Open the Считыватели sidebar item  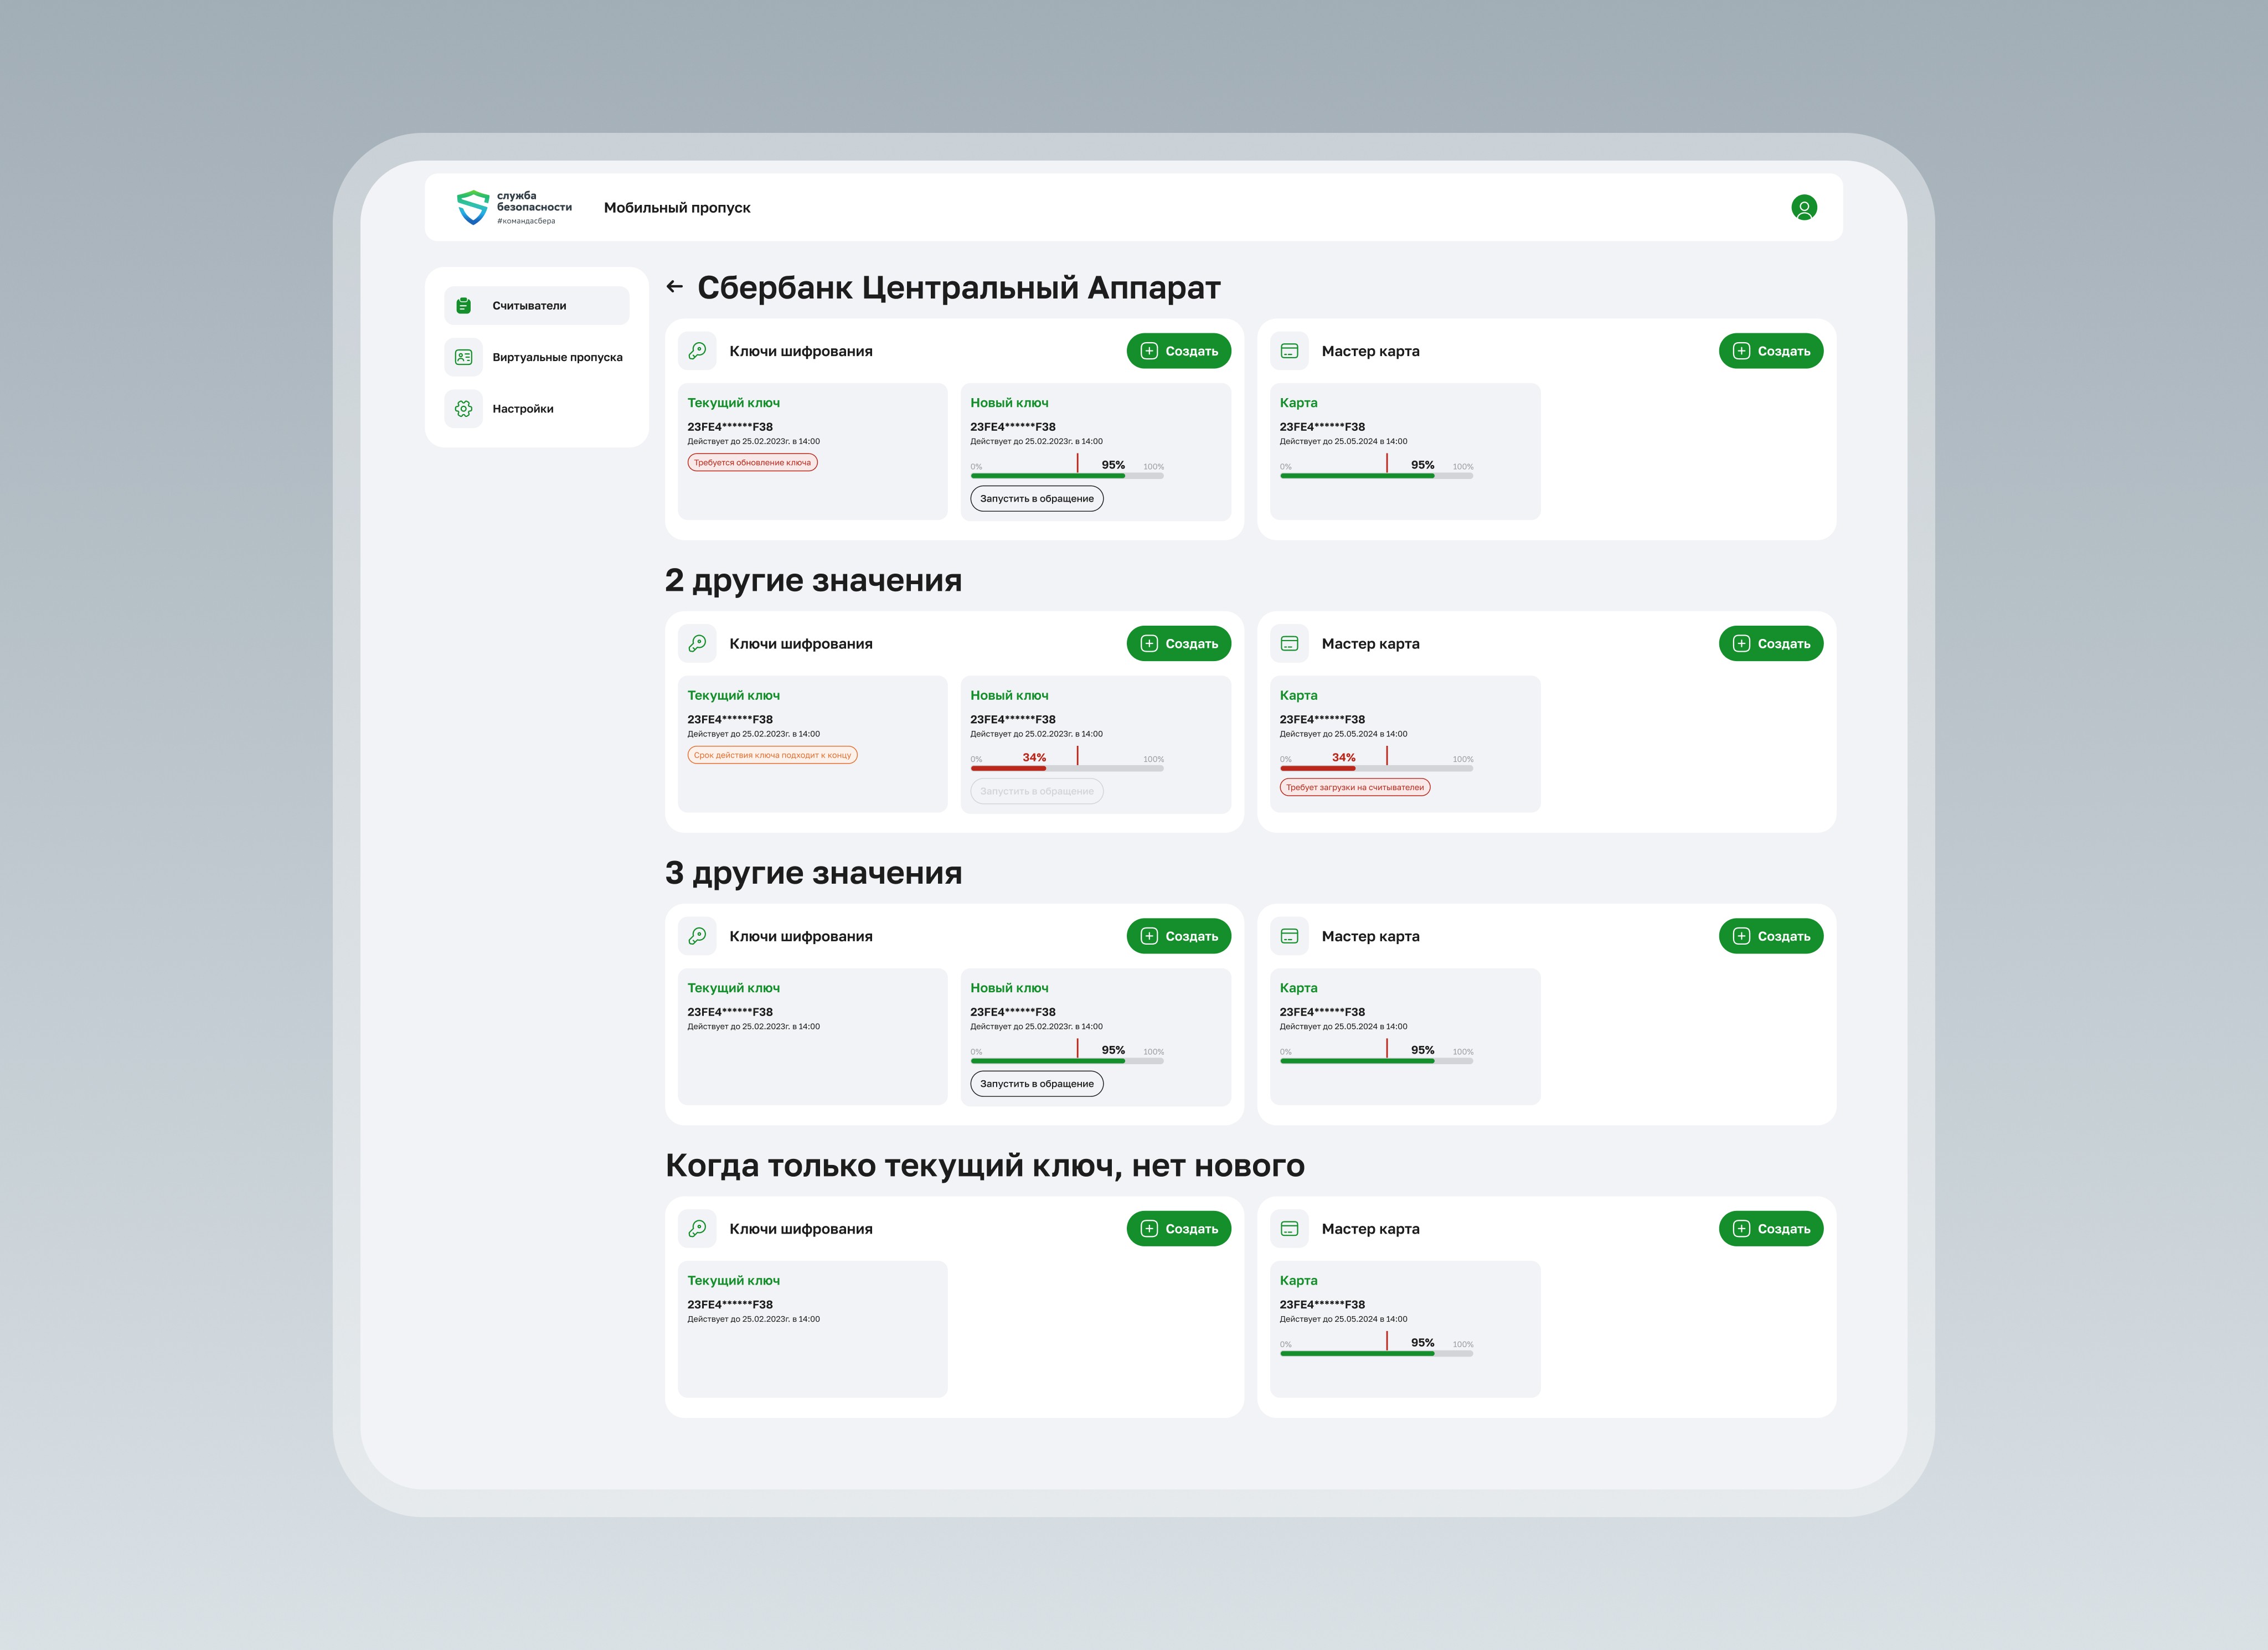[537, 306]
